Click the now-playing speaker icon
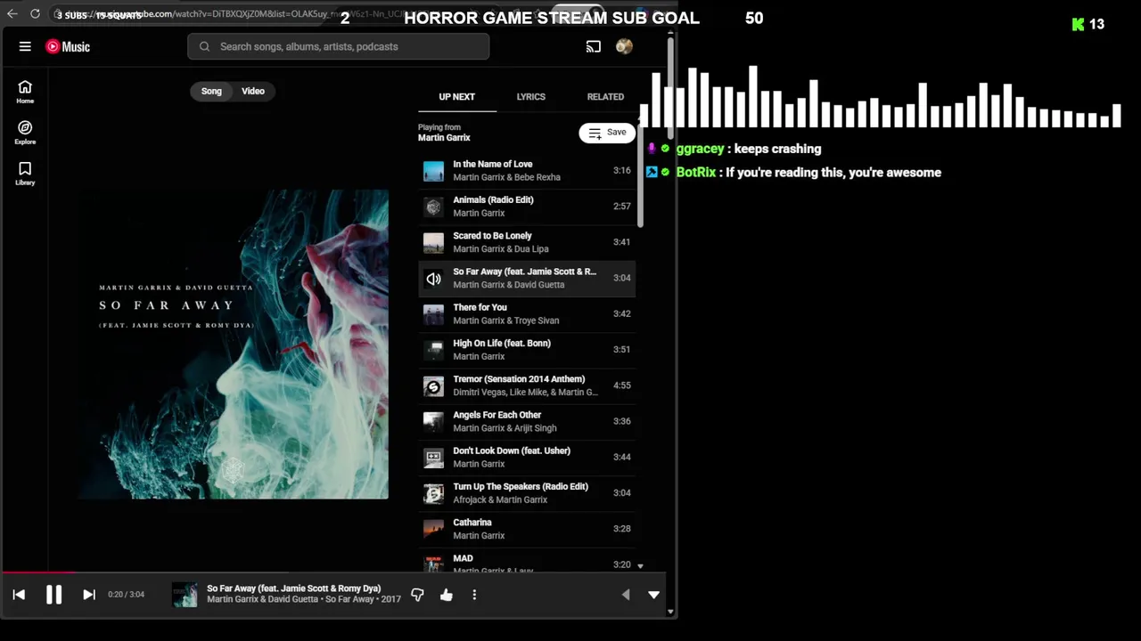This screenshot has width=1141, height=641. click(433, 279)
